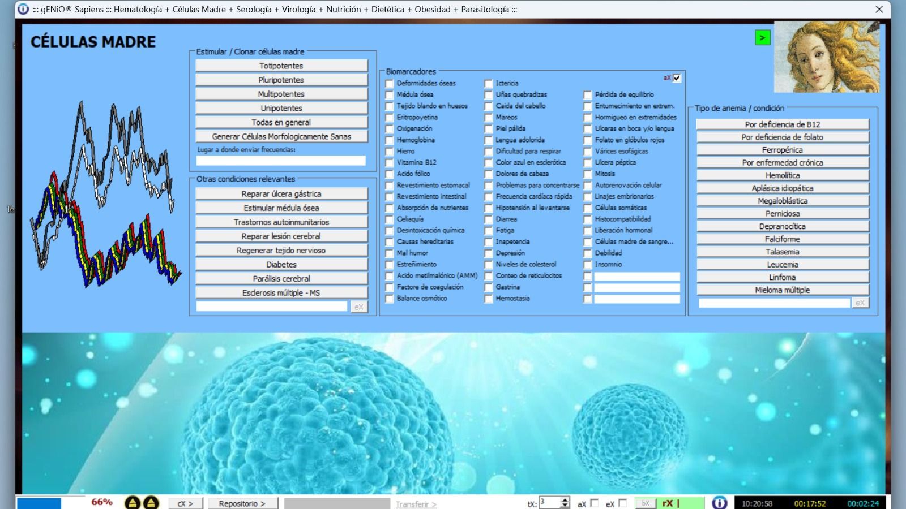Expand the cX > button

(x=185, y=503)
